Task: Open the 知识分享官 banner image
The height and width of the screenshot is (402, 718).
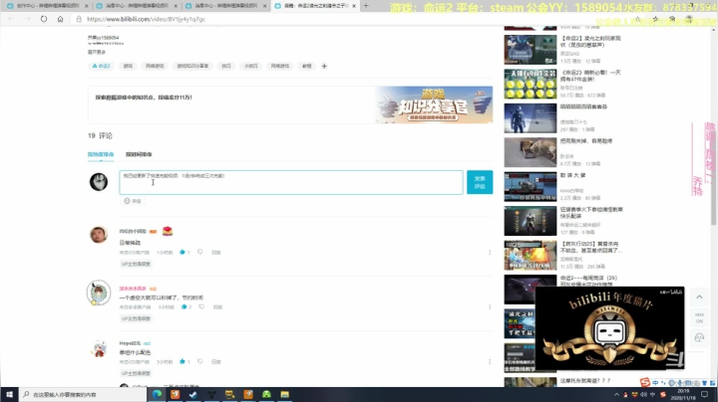Action: click(x=434, y=104)
